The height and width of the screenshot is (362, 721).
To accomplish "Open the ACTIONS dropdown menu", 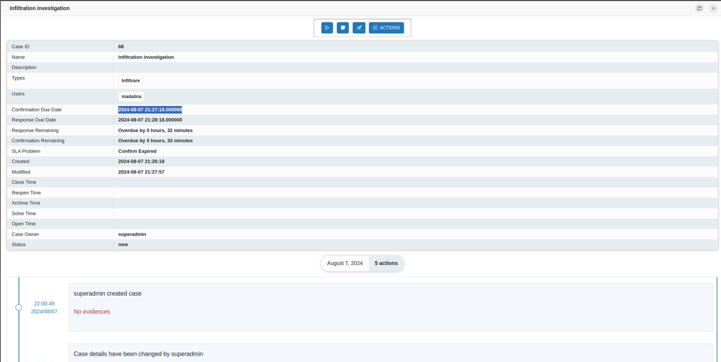I will tap(386, 28).
